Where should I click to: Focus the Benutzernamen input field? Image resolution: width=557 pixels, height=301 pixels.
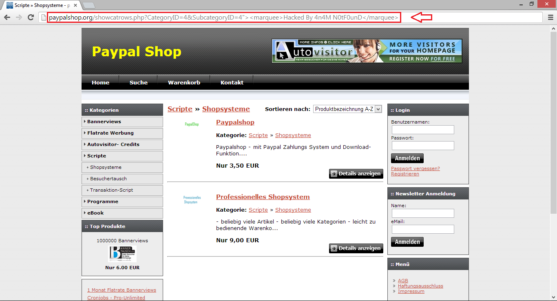click(423, 130)
